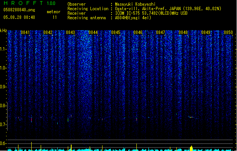The height and width of the screenshot is (151, 237).
Task: Click the date stamp 05.08.28 08:40
Action: coord(19,17)
